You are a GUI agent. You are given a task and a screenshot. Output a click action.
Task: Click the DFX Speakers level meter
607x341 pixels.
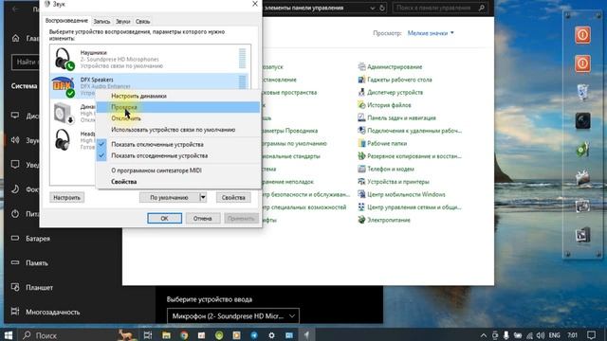tap(243, 82)
